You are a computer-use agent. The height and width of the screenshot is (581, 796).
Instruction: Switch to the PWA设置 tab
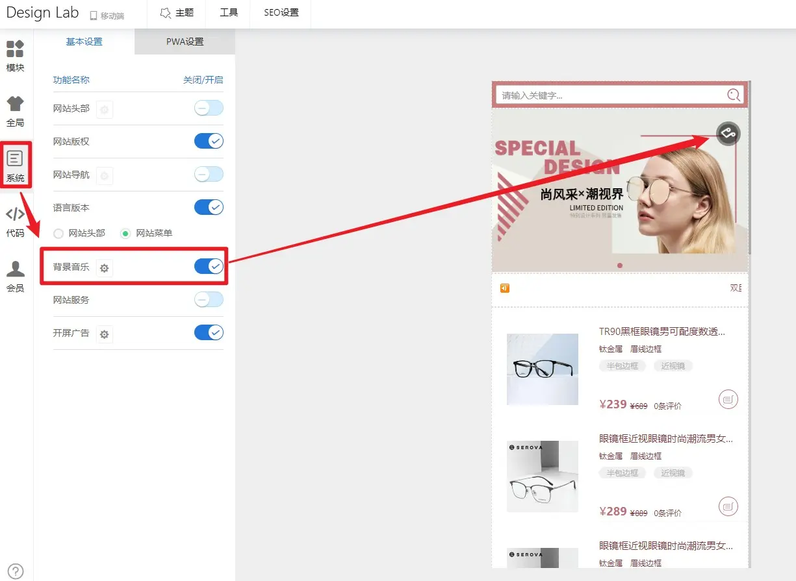(x=185, y=42)
